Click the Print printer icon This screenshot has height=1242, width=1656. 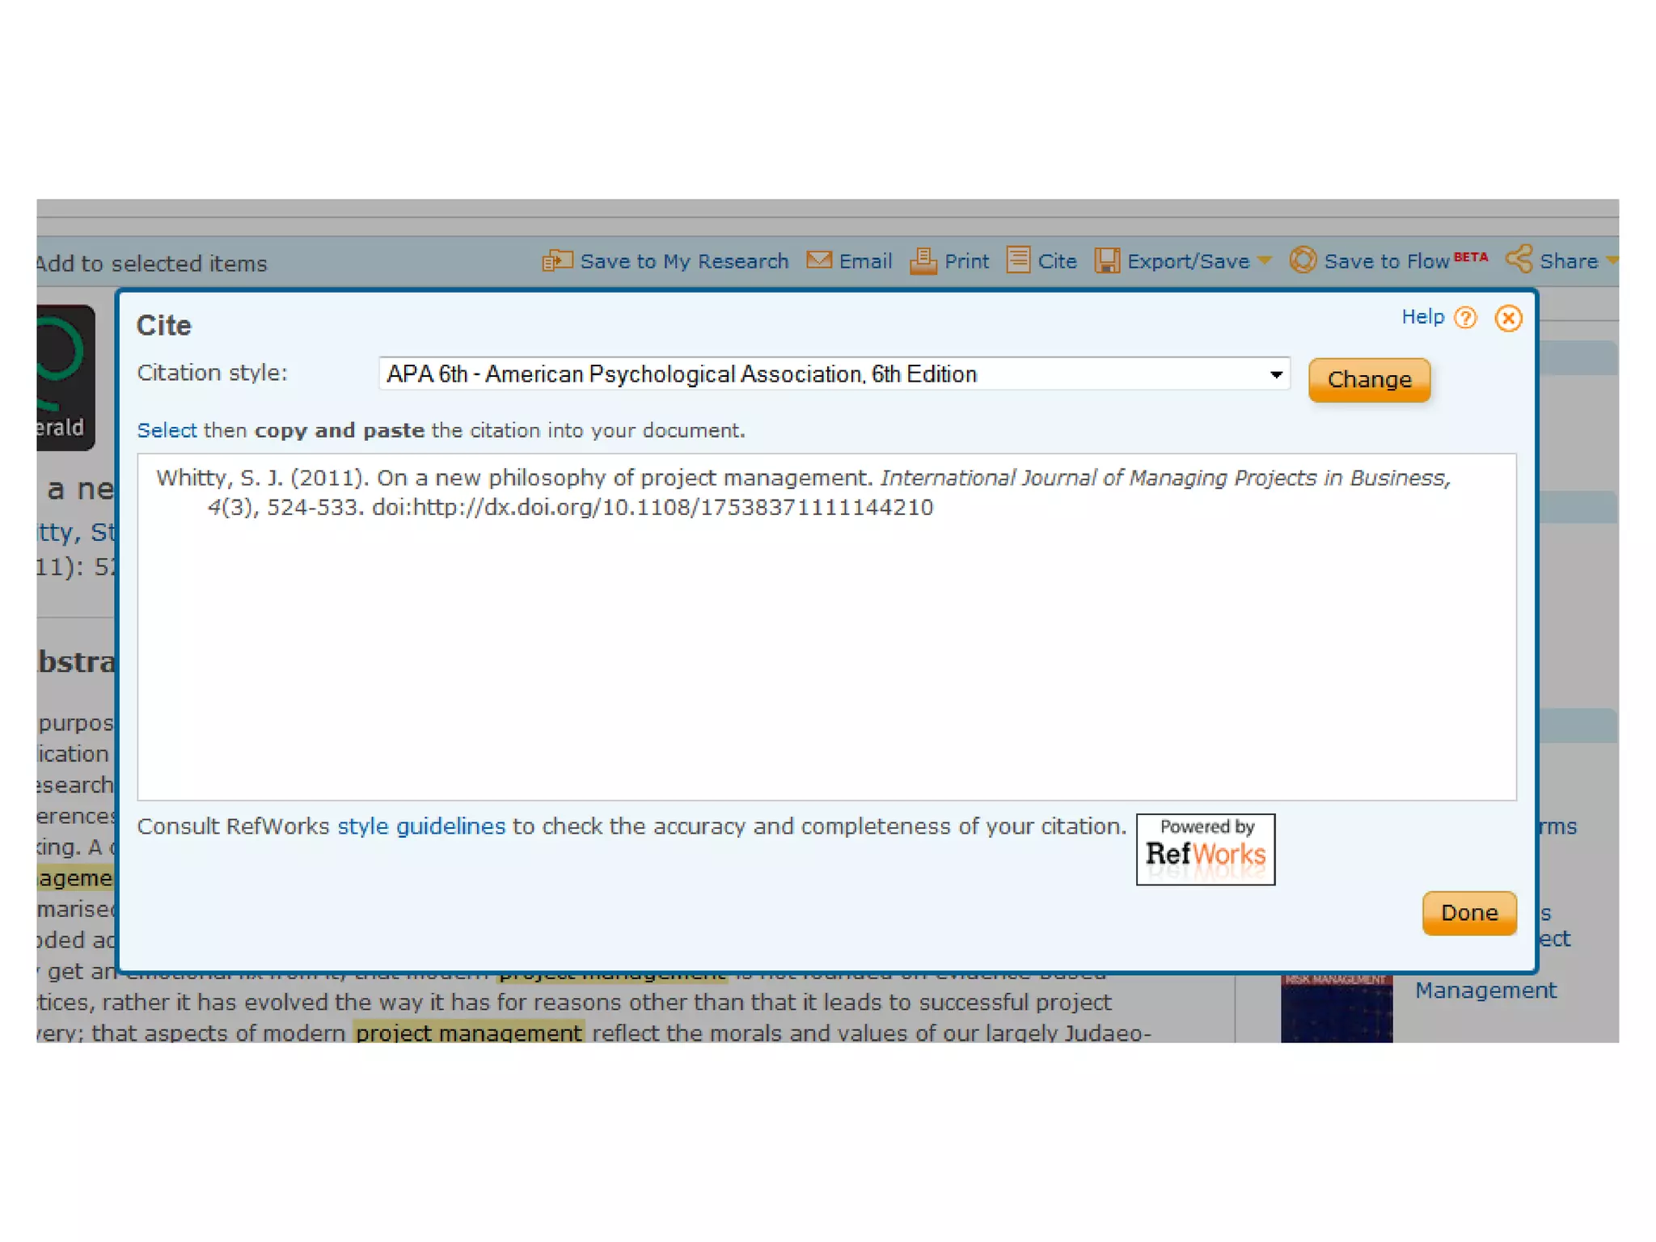923,260
